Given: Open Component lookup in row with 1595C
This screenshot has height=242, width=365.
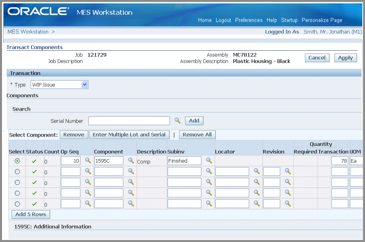Looking at the screenshot, I should (x=131, y=160).
